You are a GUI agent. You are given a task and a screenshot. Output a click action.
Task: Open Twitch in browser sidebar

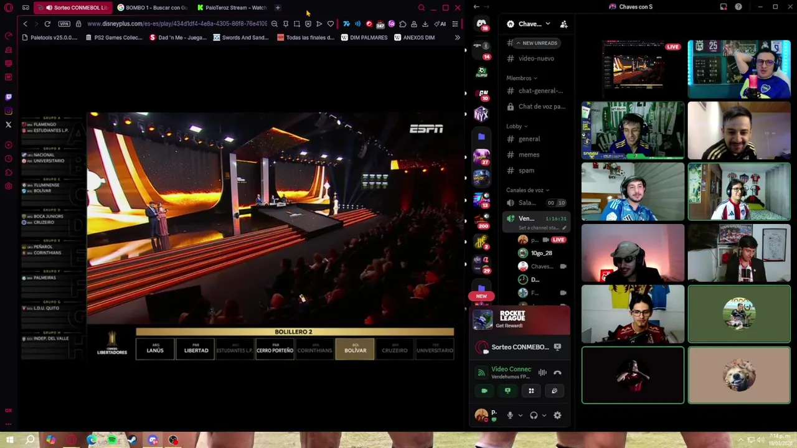(x=9, y=97)
